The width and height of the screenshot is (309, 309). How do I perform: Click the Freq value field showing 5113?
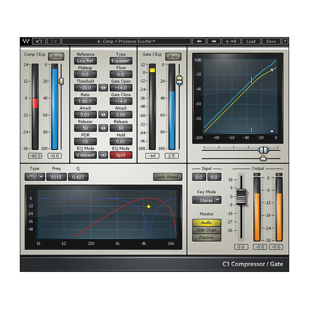pos(56,177)
